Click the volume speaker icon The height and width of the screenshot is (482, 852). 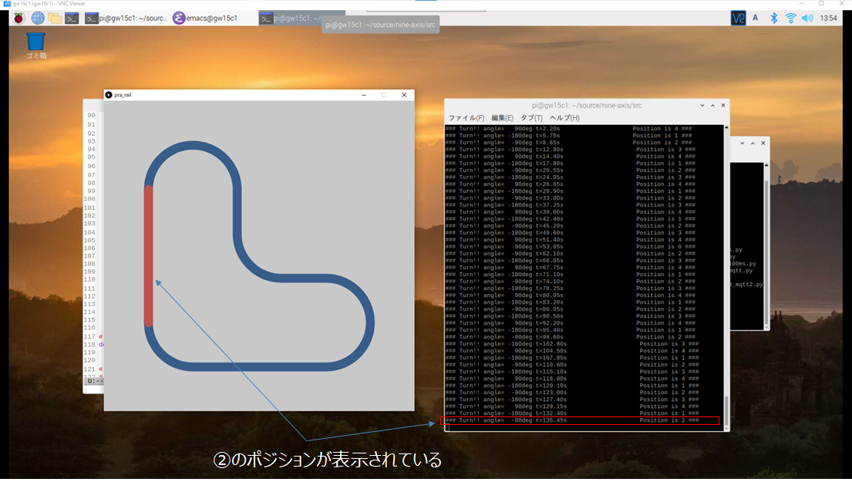click(x=807, y=18)
